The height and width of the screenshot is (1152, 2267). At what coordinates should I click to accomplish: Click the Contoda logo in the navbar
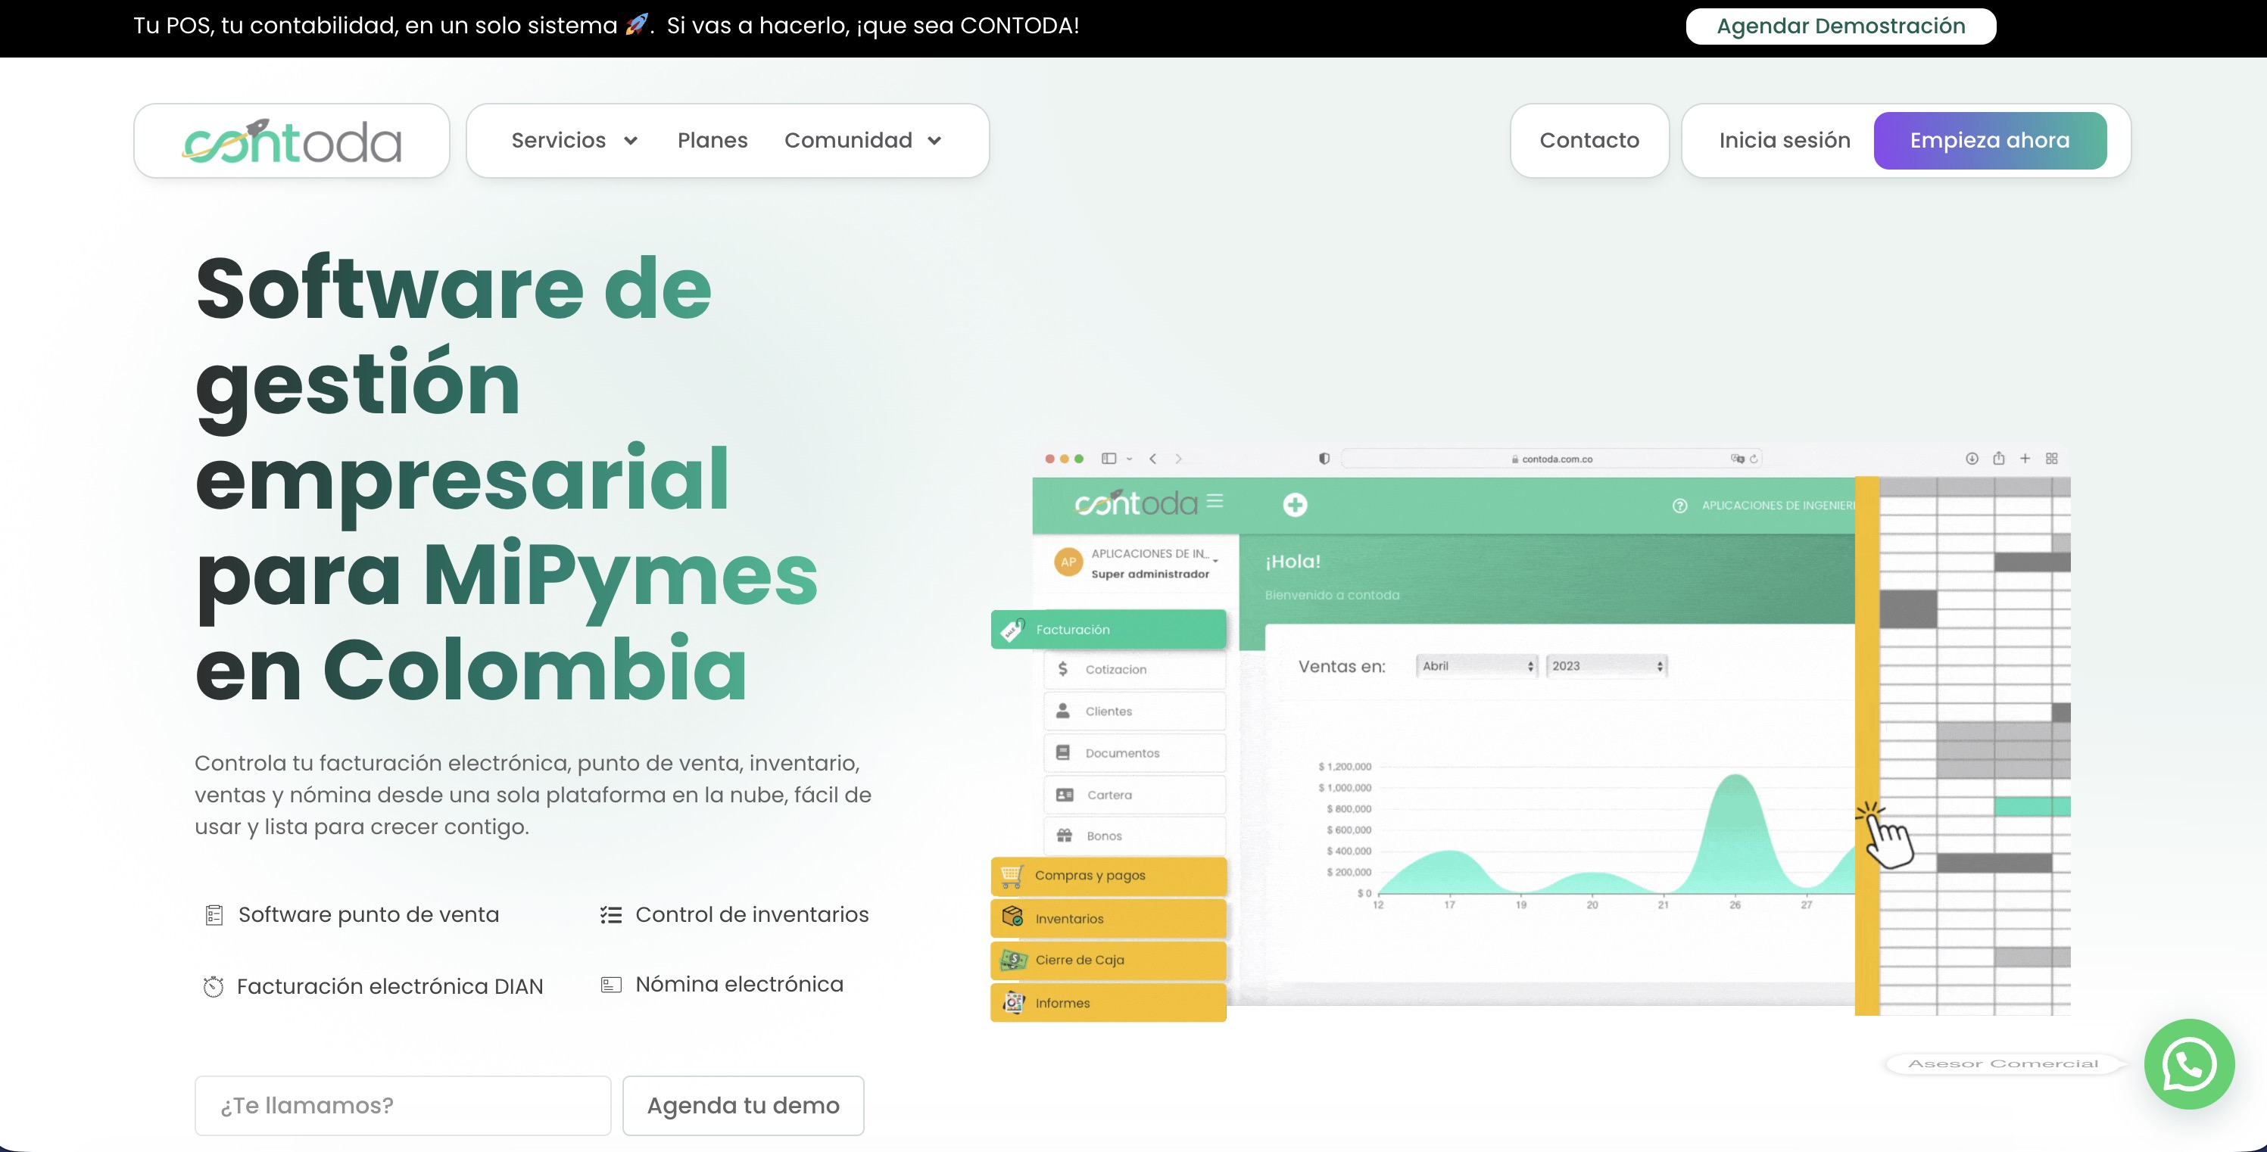[292, 141]
